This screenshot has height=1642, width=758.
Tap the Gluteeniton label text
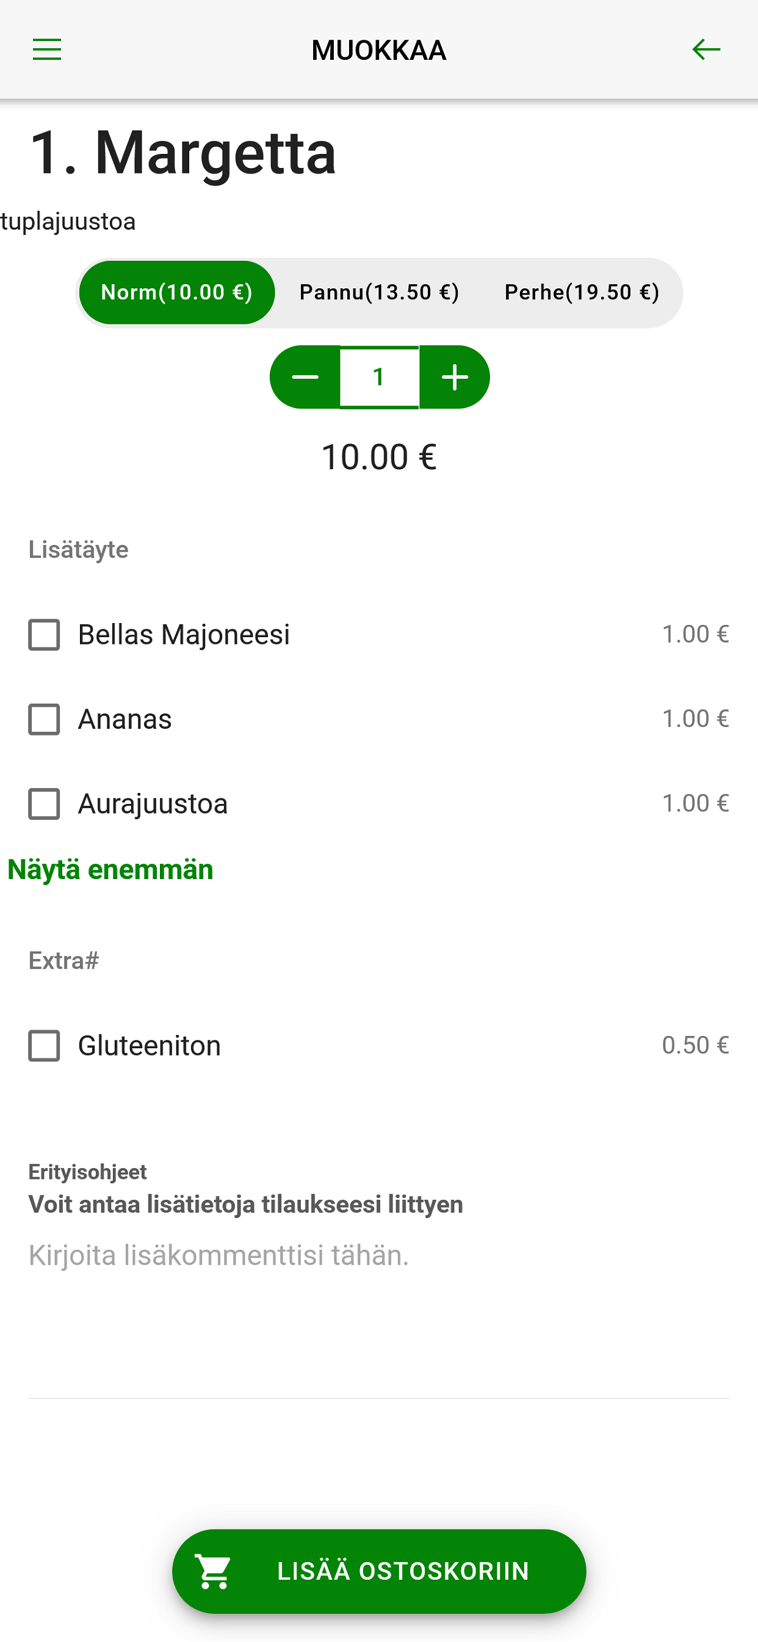149,1045
